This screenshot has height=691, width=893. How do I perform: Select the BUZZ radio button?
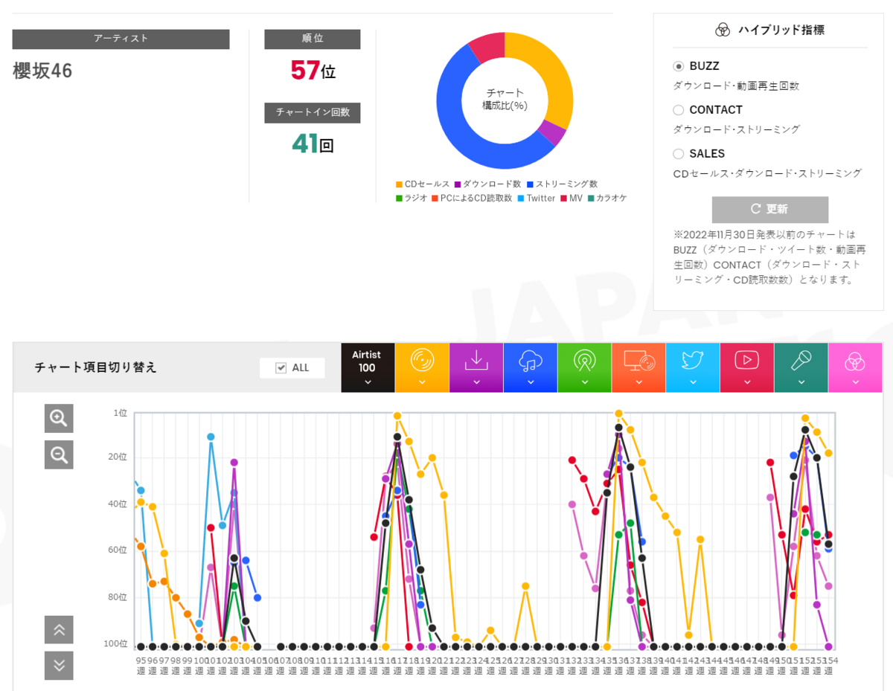[x=678, y=66]
